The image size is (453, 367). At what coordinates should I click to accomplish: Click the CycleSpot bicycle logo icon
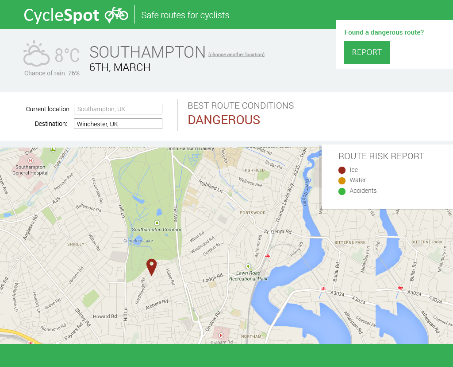[116, 15]
